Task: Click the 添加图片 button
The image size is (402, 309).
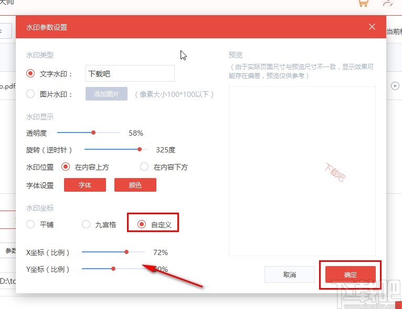Action: tap(107, 94)
